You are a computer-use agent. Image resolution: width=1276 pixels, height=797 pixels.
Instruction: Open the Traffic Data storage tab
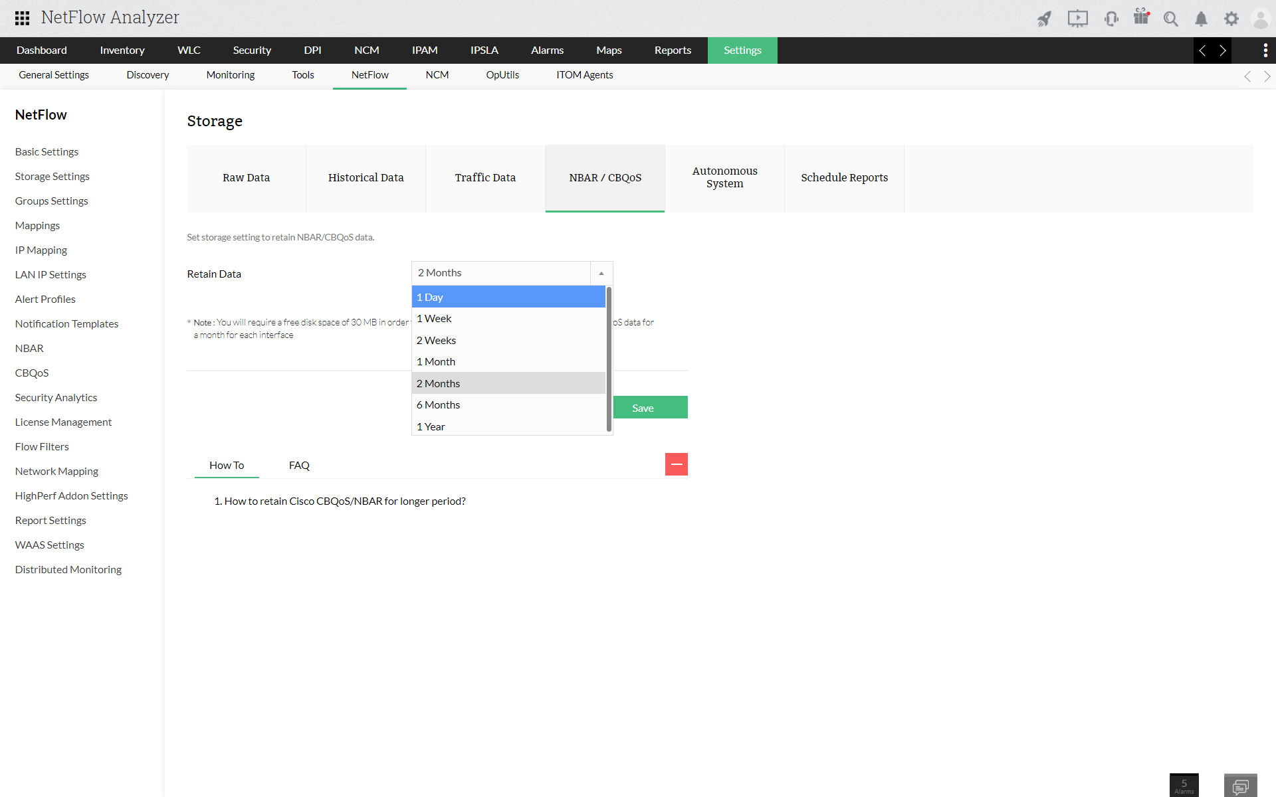tap(484, 177)
